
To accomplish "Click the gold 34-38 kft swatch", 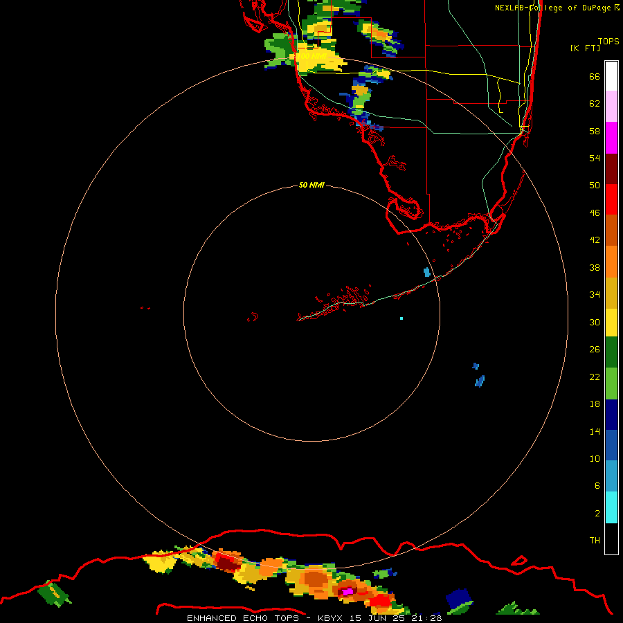I will coord(611,293).
